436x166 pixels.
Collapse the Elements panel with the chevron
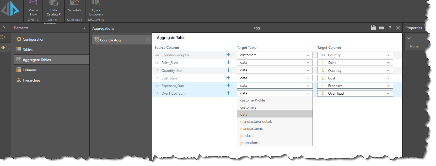[x=84, y=28]
